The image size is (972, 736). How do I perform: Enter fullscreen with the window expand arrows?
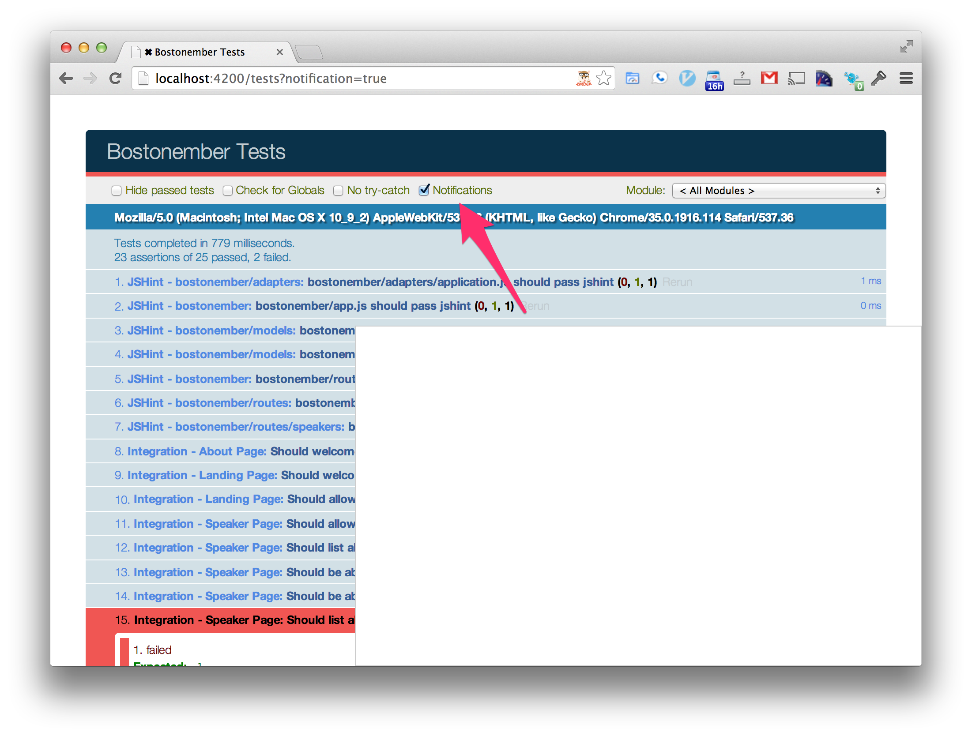click(x=906, y=46)
